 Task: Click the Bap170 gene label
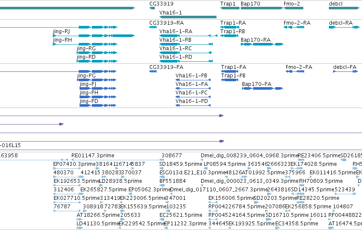pos(250,4)
